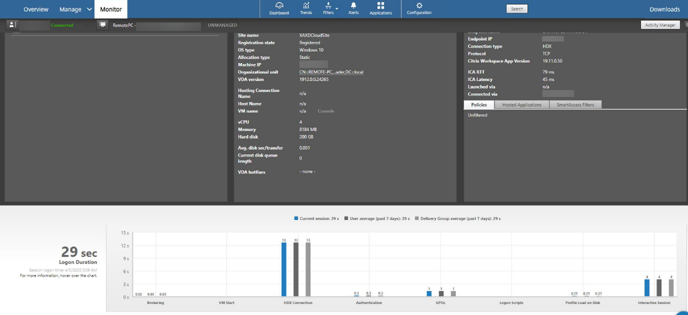Switch to the Overview tab

[36, 9]
